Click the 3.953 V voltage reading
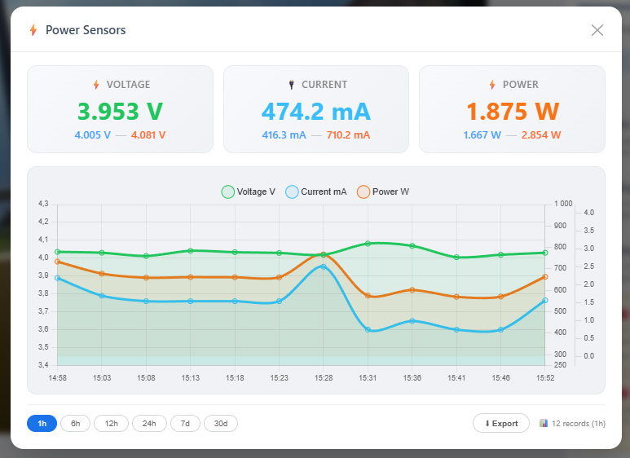630x458 pixels. coord(120,112)
